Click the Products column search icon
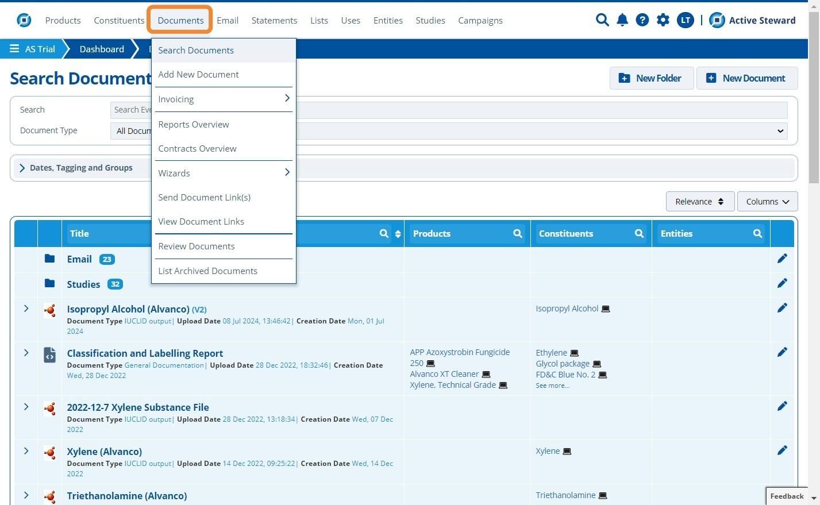This screenshot has width=820, height=505. [518, 233]
